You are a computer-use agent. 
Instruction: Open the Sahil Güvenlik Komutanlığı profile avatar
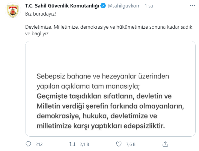coord(13,11)
